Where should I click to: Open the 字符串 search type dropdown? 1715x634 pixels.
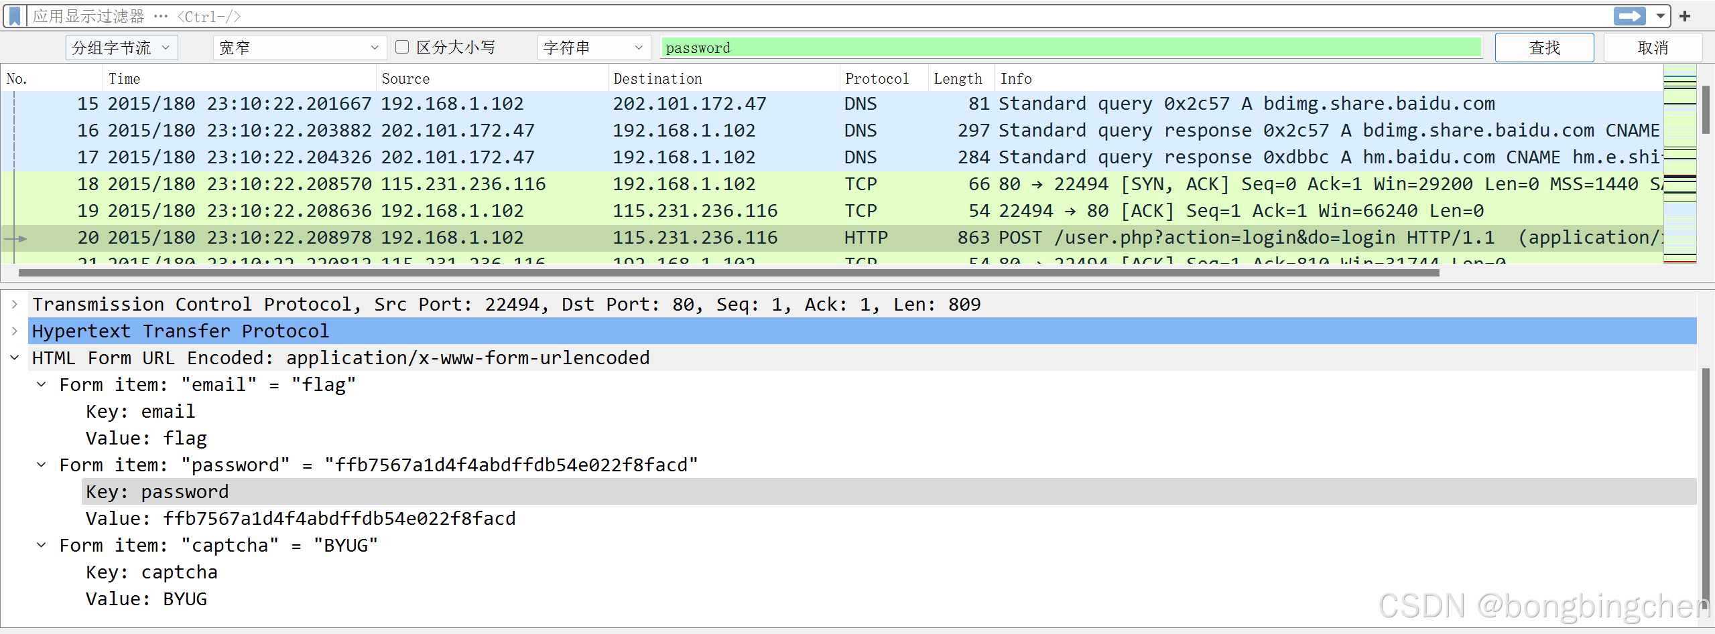[x=592, y=47]
